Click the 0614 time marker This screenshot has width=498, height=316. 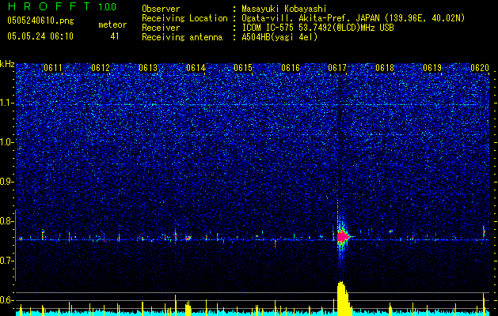pos(196,68)
